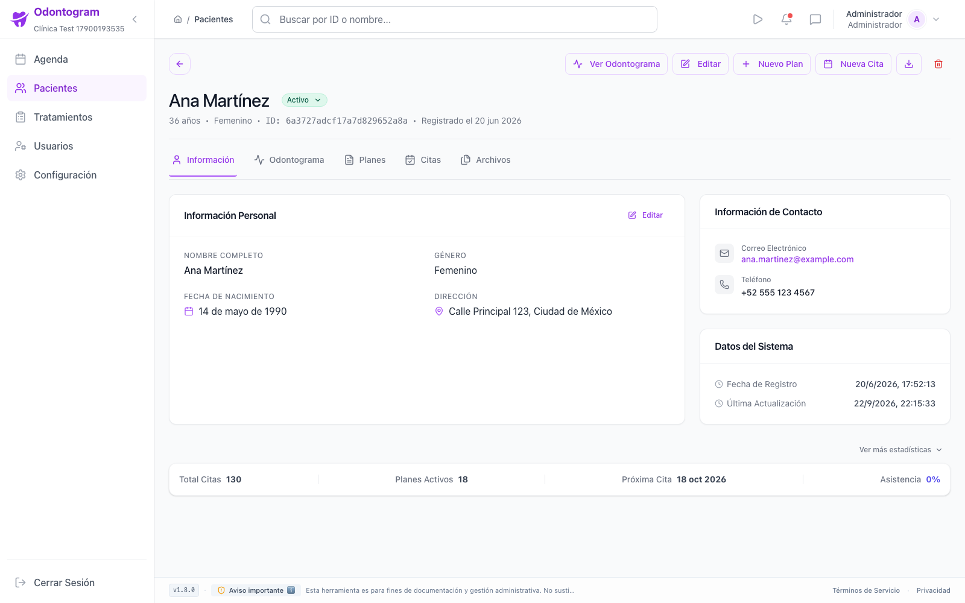Open the Privacidad link
Screen dimensions: 965x603
(933, 590)
